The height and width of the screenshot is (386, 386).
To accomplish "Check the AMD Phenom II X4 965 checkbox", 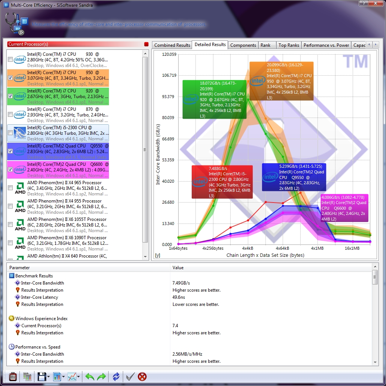I will [x=10, y=188].
